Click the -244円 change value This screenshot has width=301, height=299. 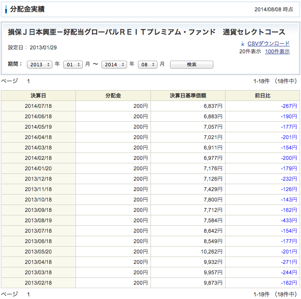click(289, 272)
